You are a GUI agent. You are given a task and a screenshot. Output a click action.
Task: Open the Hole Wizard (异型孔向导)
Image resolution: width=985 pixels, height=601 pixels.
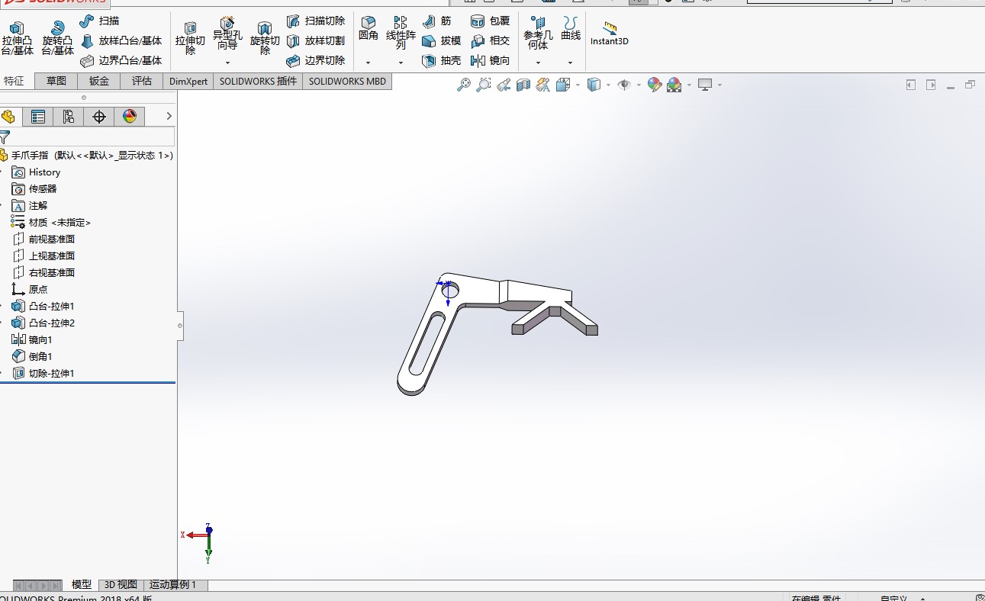pyautogui.click(x=227, y=34)
